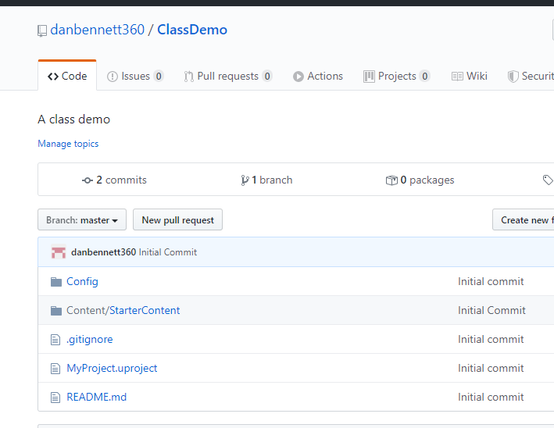Viewport: 554px width, 428px height.
Task: Click the .gitignore file icon
Action: (x=55, y=339)
